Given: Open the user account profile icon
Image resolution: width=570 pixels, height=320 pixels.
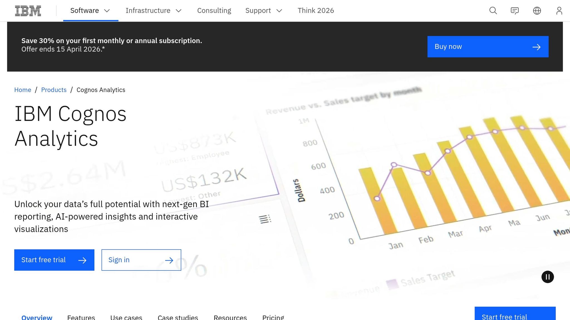Looking at the screenshot, I should (559, 11).
